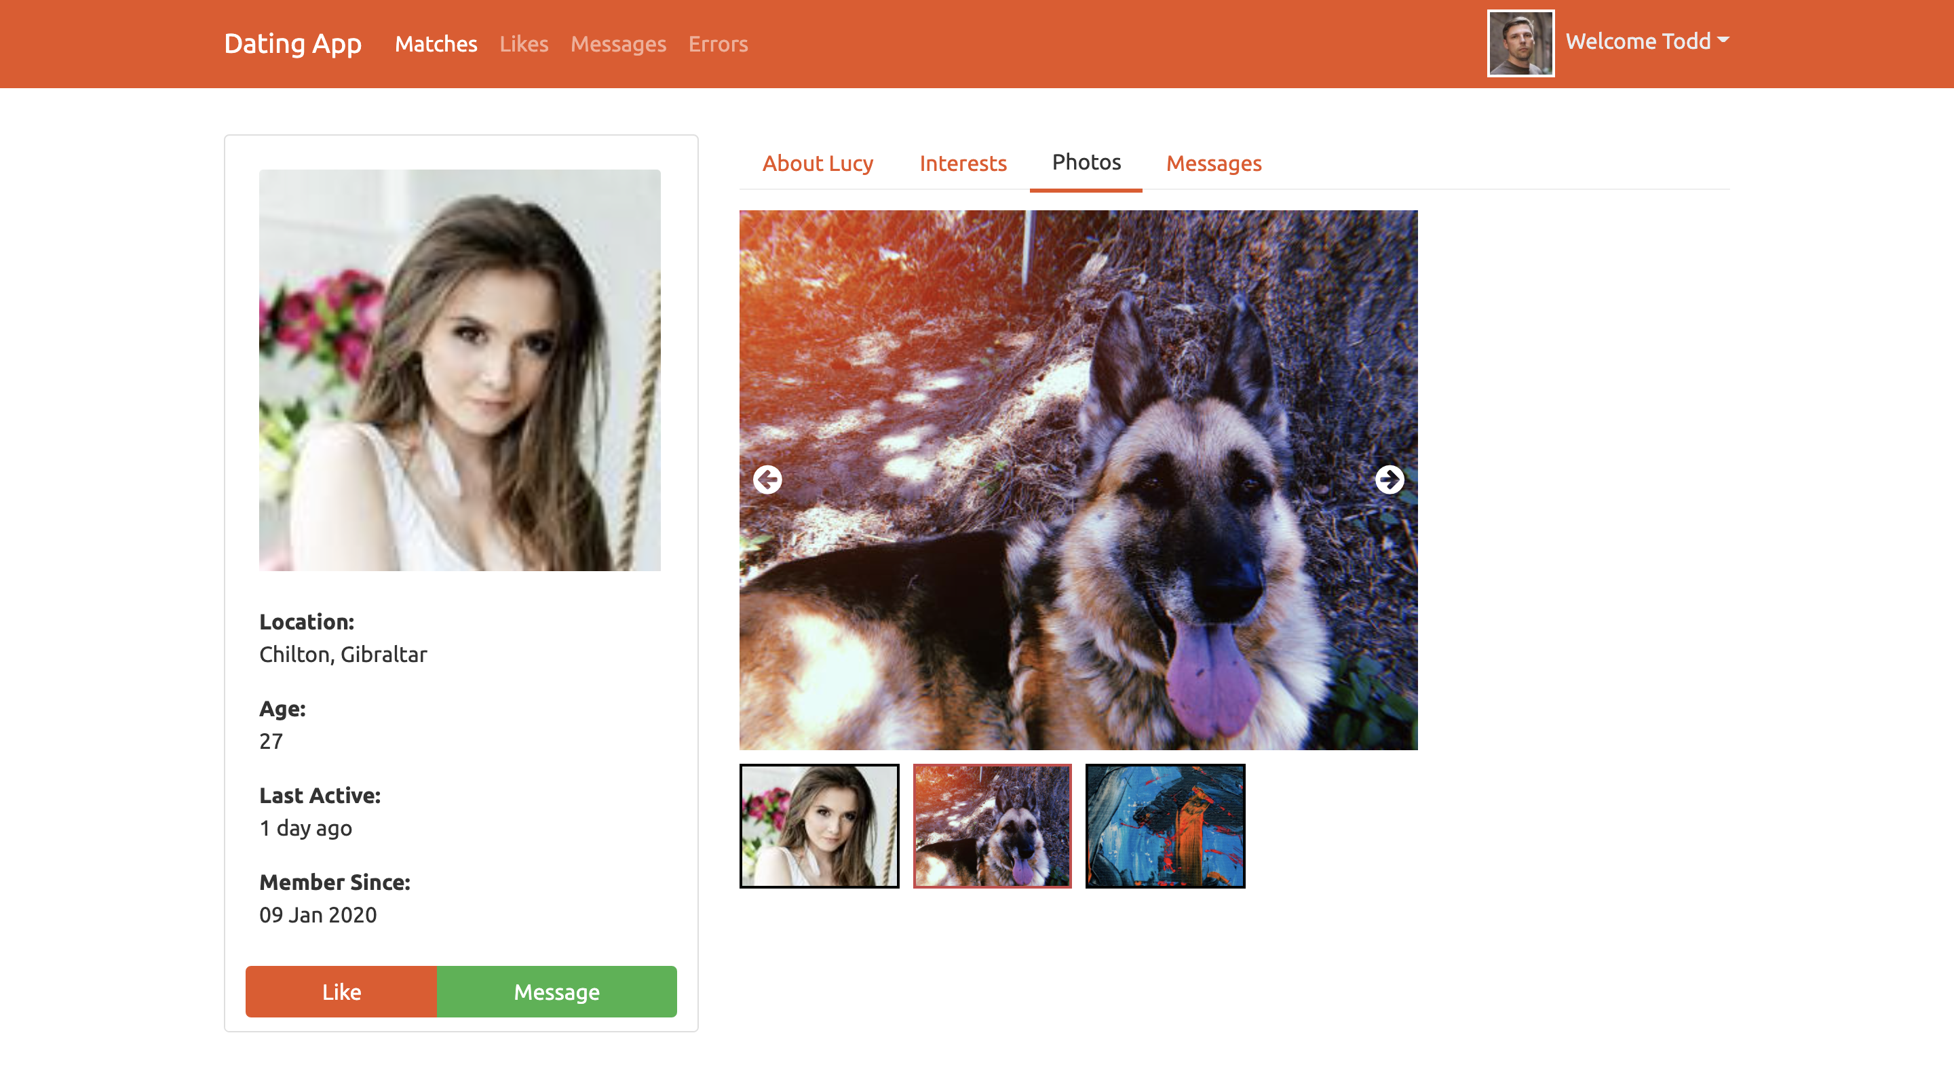Open the Errors navbar link
The image size is (1954, 1069).
coord(718,44)
